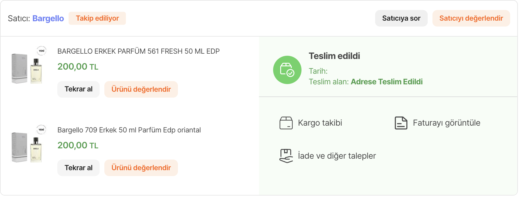The image size is (522, 197).
Task: Open the Bargello seller link
Action: pyautogui.click(x=48, y=18)
